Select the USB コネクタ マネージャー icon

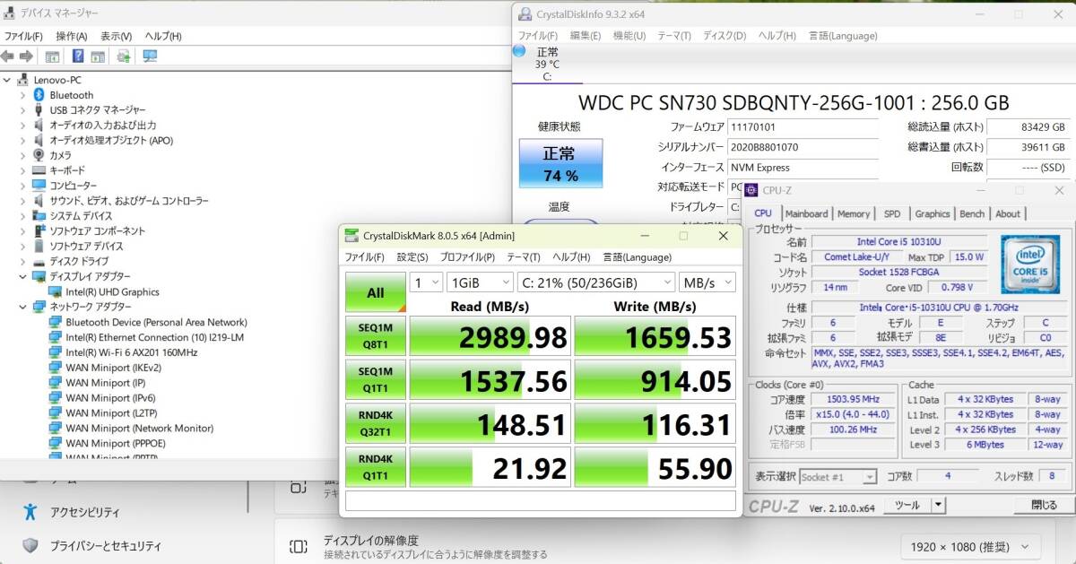pyautogui.click(x=39, y=109)
